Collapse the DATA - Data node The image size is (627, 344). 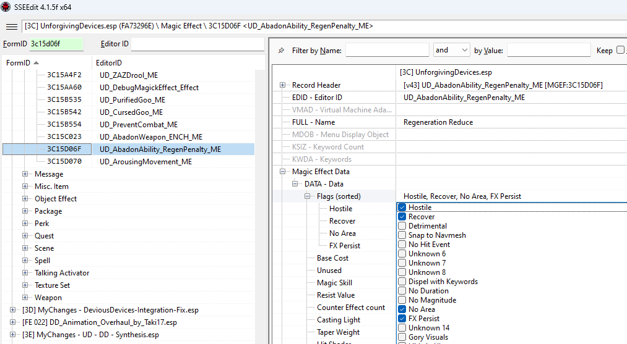pos(295,184)
